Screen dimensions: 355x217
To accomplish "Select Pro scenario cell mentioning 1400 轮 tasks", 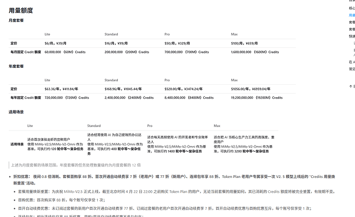I will point(177,144).
